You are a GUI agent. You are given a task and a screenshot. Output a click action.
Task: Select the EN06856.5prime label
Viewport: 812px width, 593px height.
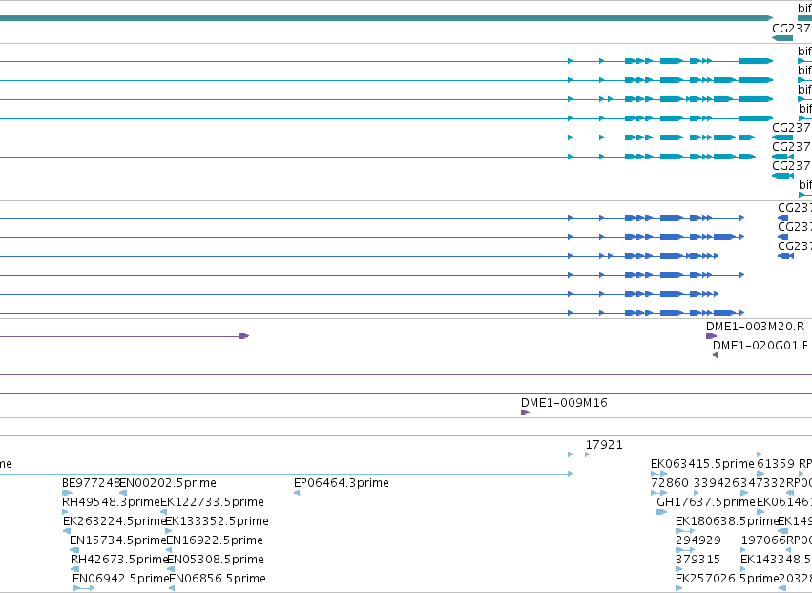218,579
